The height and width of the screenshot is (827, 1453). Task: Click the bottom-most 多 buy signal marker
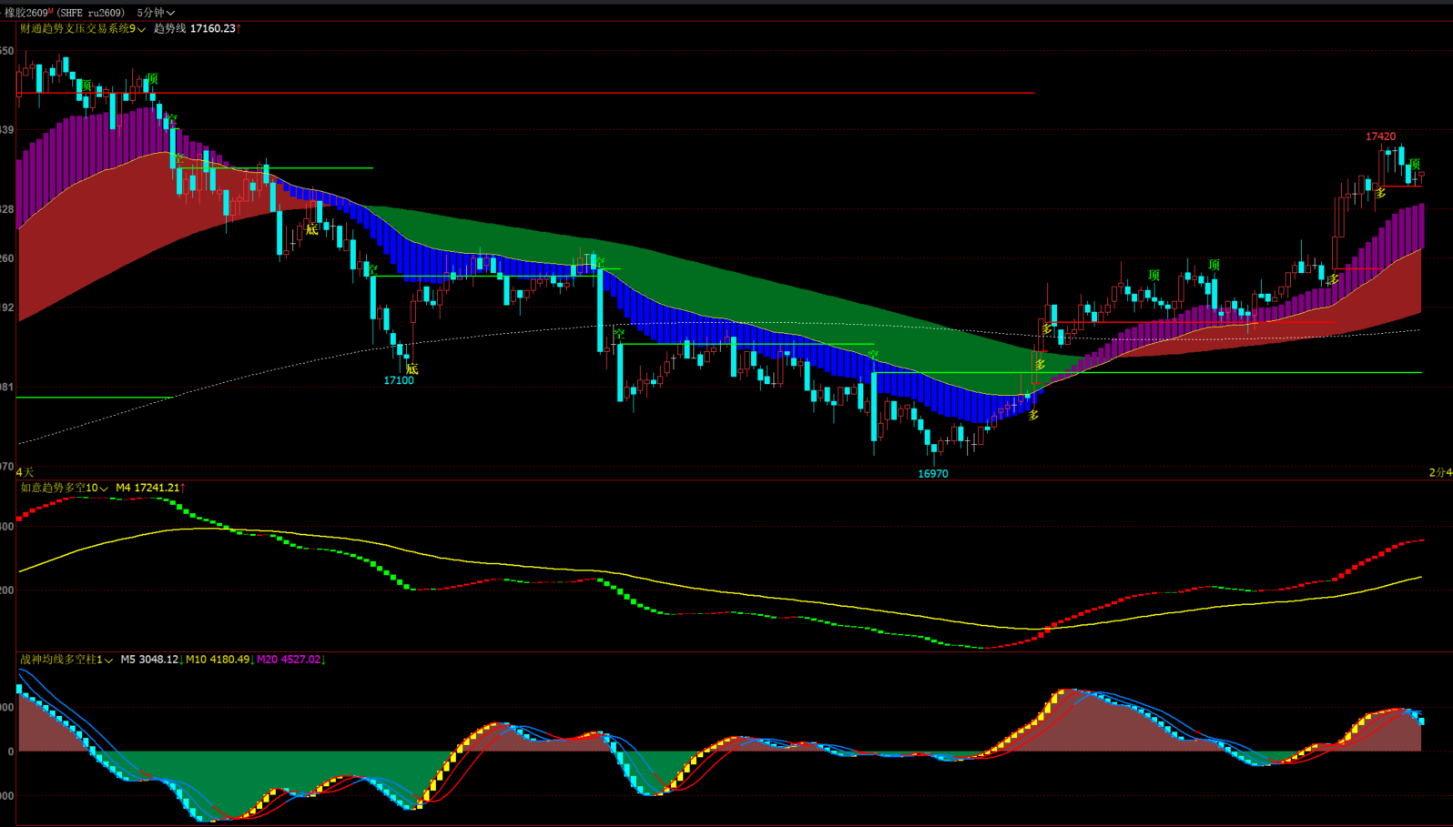pos(1033,415)
